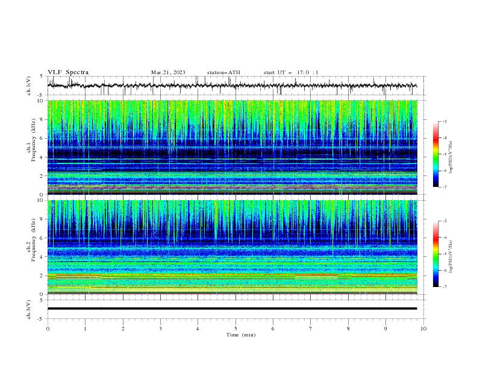Image resolution: width=477 pixels, height=369 pixels.
Task: Click time axis tick label "4"
Action: click(198, 329)
